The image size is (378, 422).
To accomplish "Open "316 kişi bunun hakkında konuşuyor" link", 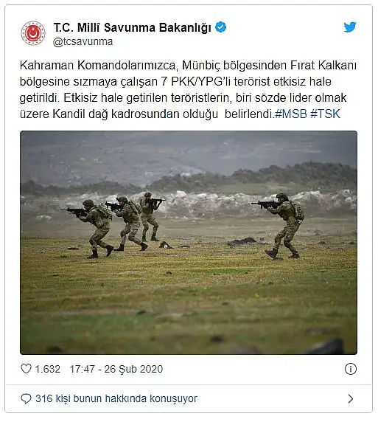I will (x=116, y=398).
